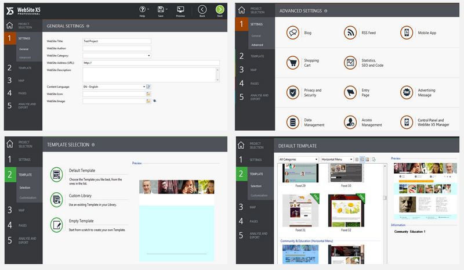Select step 5 Analyse and Export in General Settings sidebar
Viewport: 464px width, 270px height.
(x=23, y=106)
